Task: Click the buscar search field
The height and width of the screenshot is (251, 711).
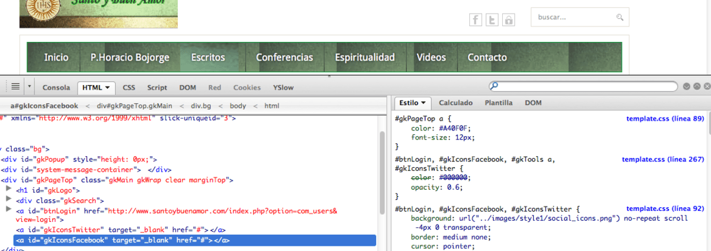Action: [x=580, y=17]
